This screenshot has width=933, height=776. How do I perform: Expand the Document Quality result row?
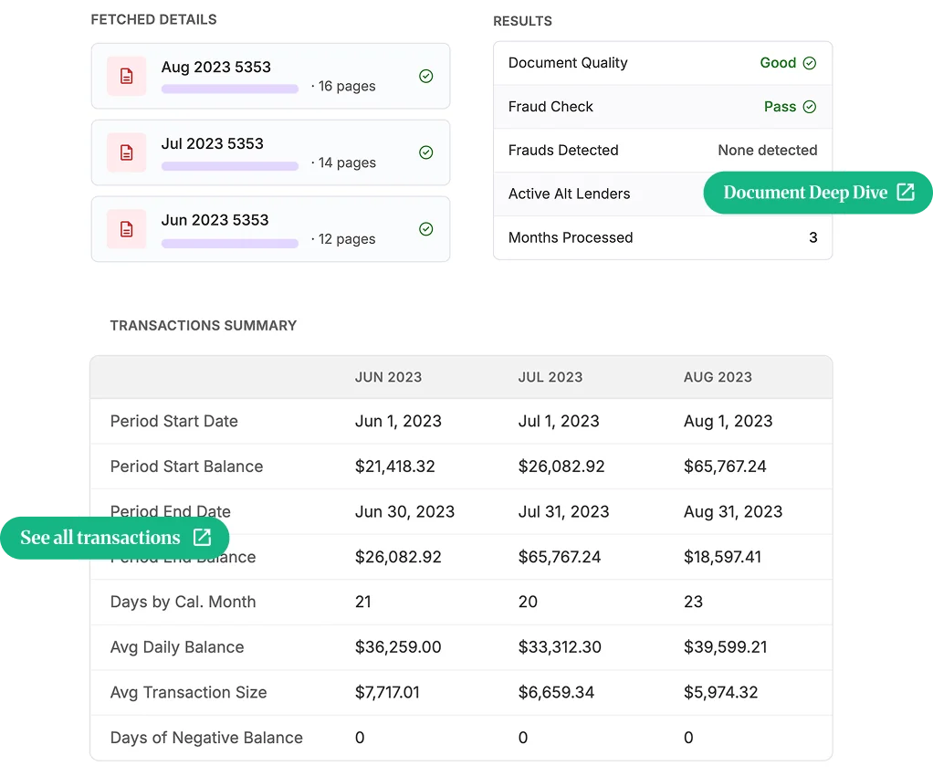[568, 63]
